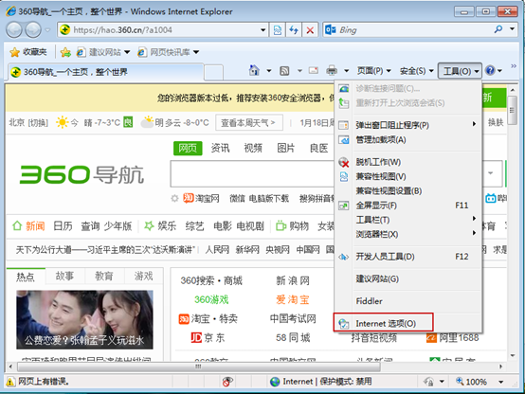Click the zoom magnifier icon showing 100%

point(460,381)
